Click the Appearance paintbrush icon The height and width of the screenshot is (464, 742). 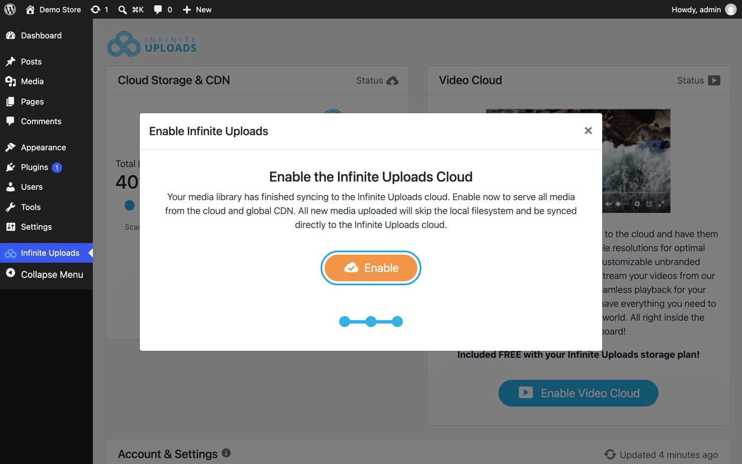click(11, 147)
